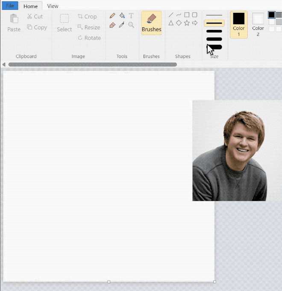Select the Diamond shape

[x=179, y=23]
